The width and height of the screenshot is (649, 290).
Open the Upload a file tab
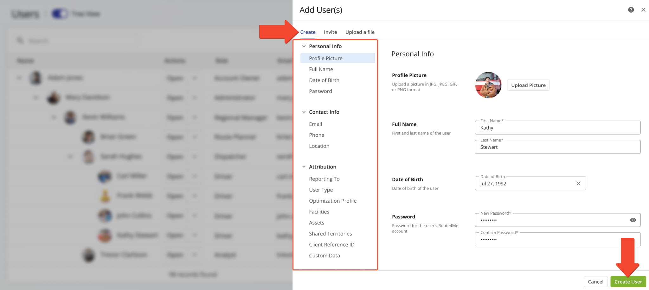pyautogui.click(x=360, y=32)
